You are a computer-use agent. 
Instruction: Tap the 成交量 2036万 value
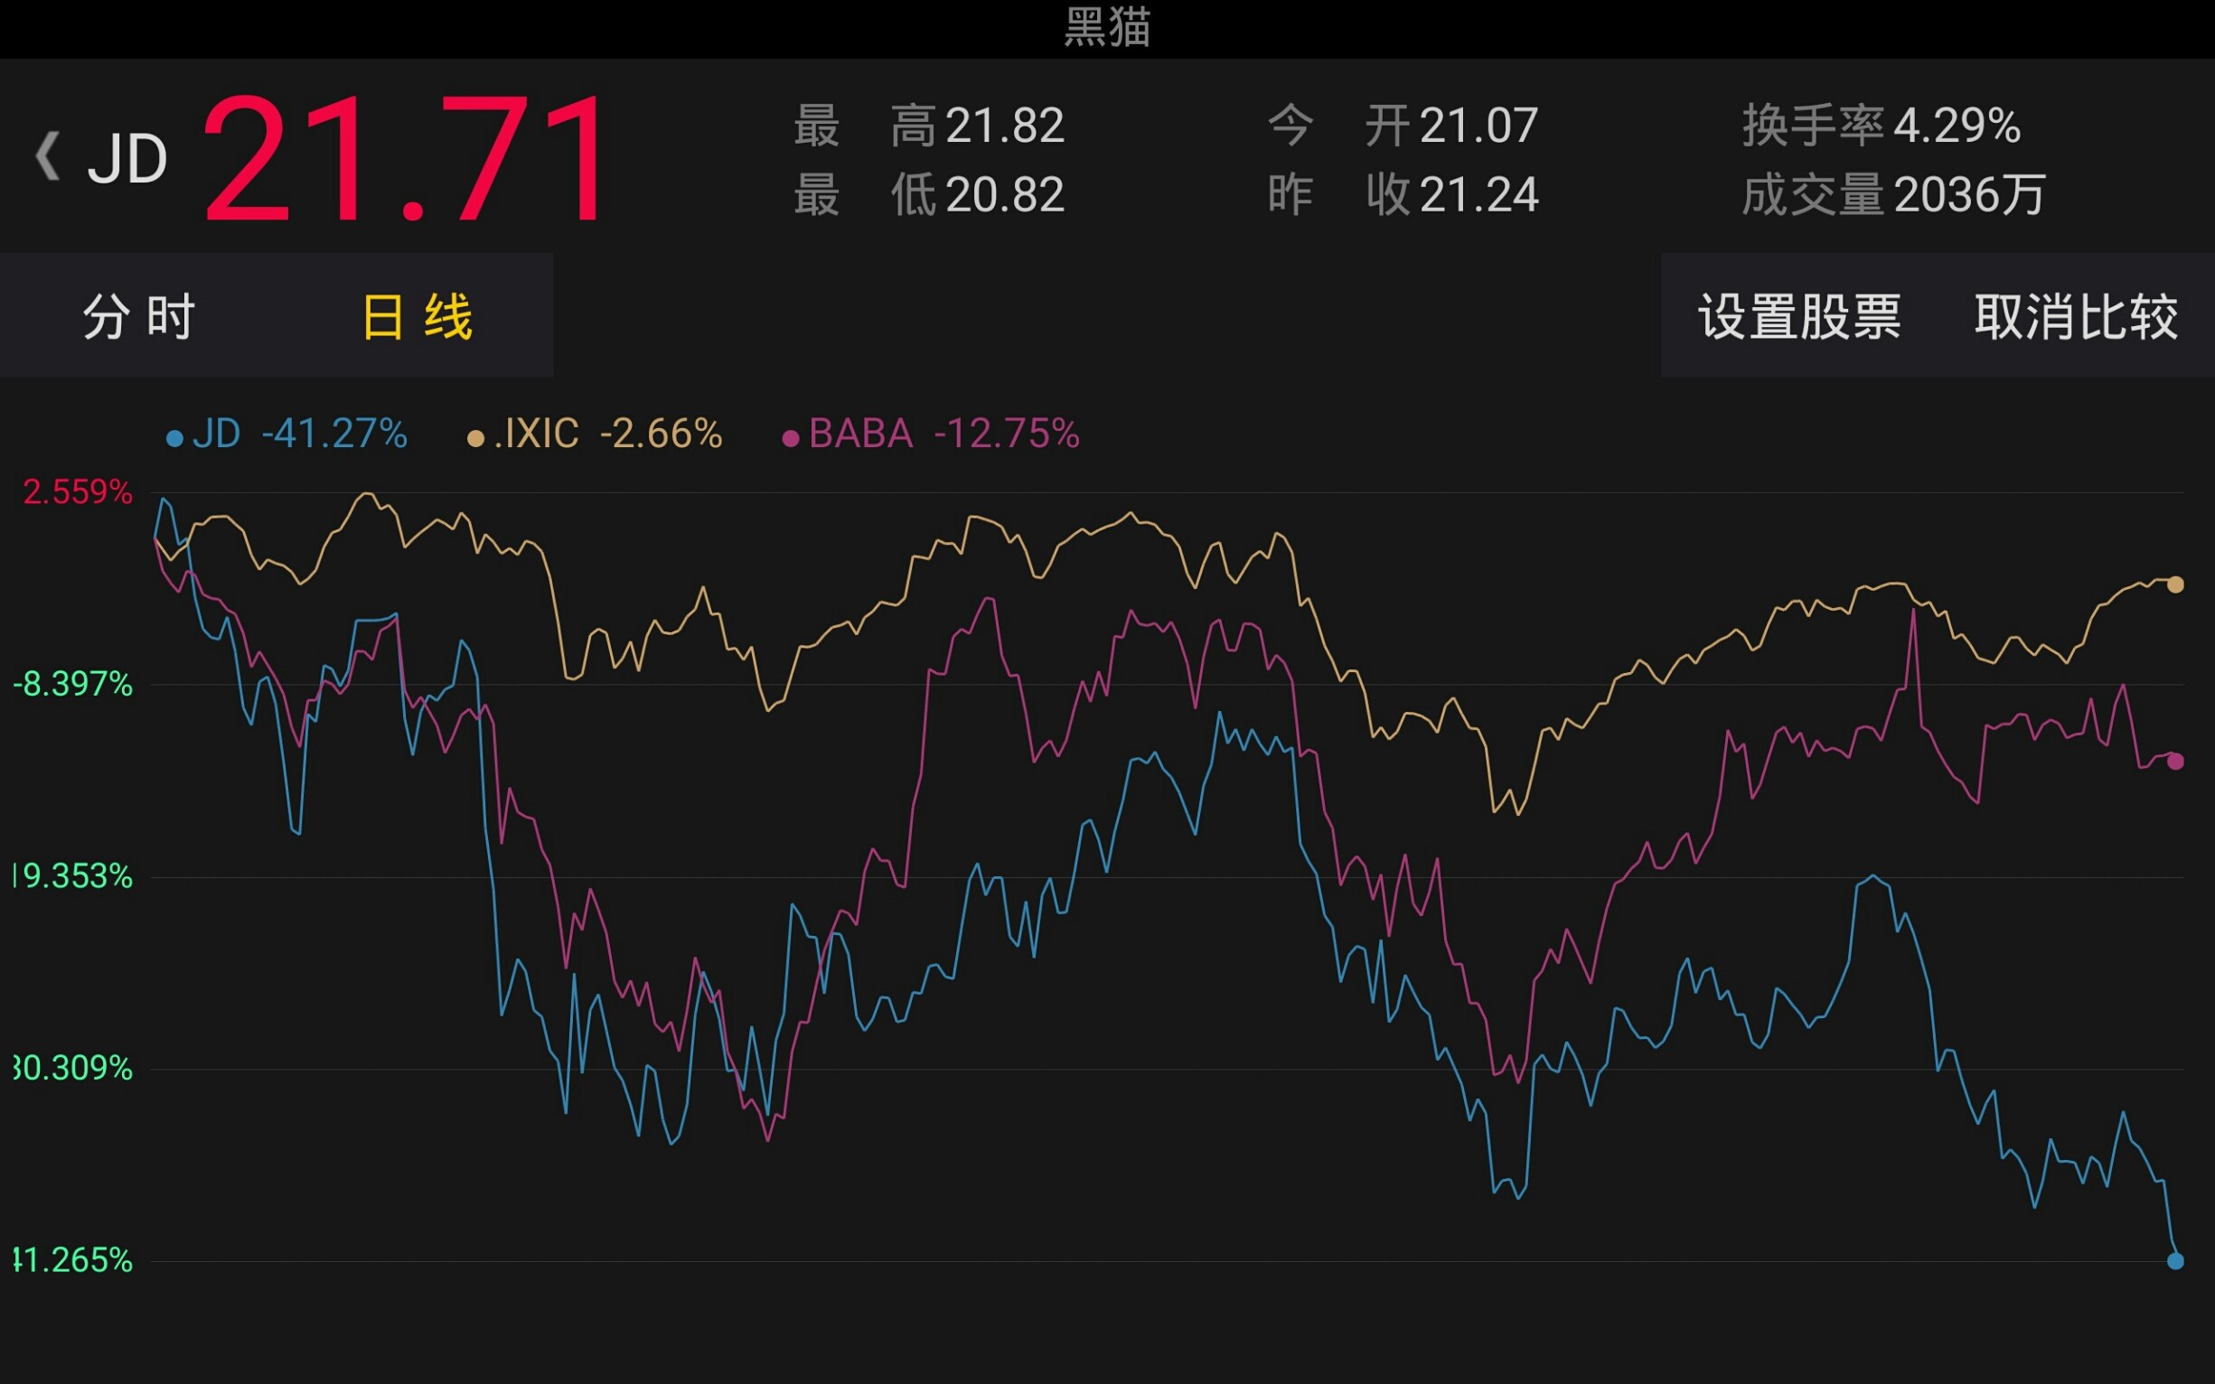pos(1969,195)
